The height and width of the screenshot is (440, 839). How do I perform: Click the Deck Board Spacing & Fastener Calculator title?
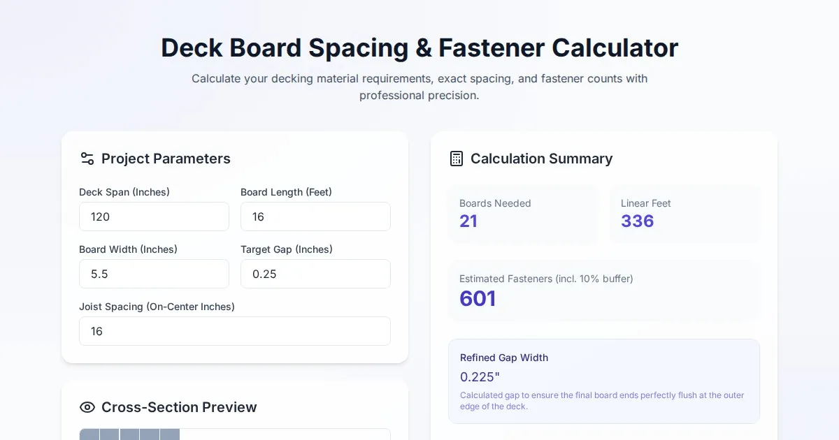tap(419, 47)
